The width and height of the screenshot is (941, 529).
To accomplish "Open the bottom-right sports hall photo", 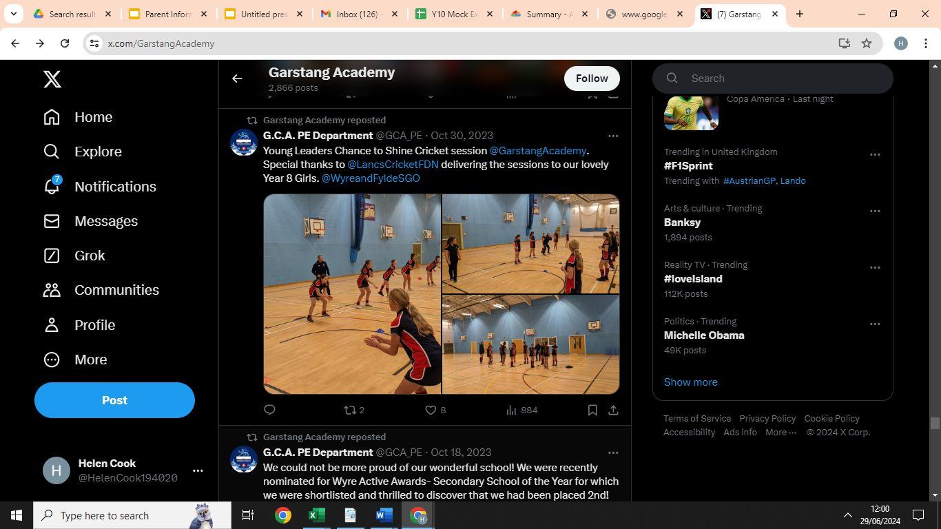I will [x=530, y=344].
